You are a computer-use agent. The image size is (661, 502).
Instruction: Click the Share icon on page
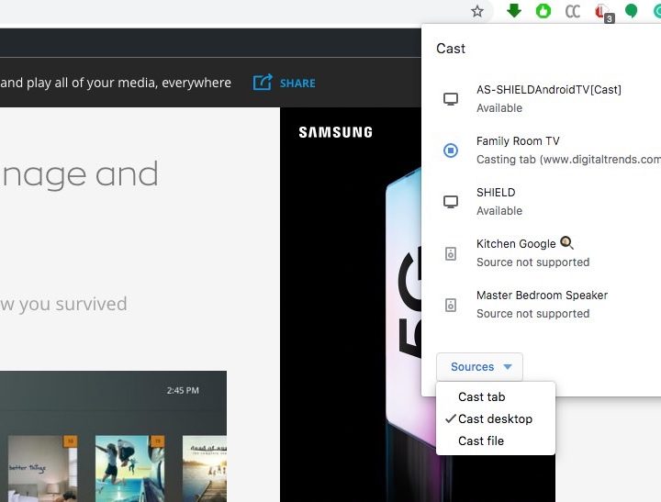coord(263,83)
